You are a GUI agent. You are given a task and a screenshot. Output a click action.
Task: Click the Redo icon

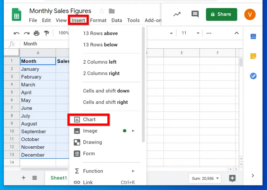26,33
